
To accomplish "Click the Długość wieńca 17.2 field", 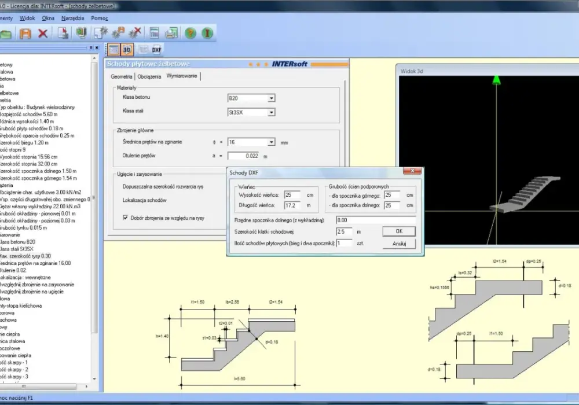I will [292, 205].
